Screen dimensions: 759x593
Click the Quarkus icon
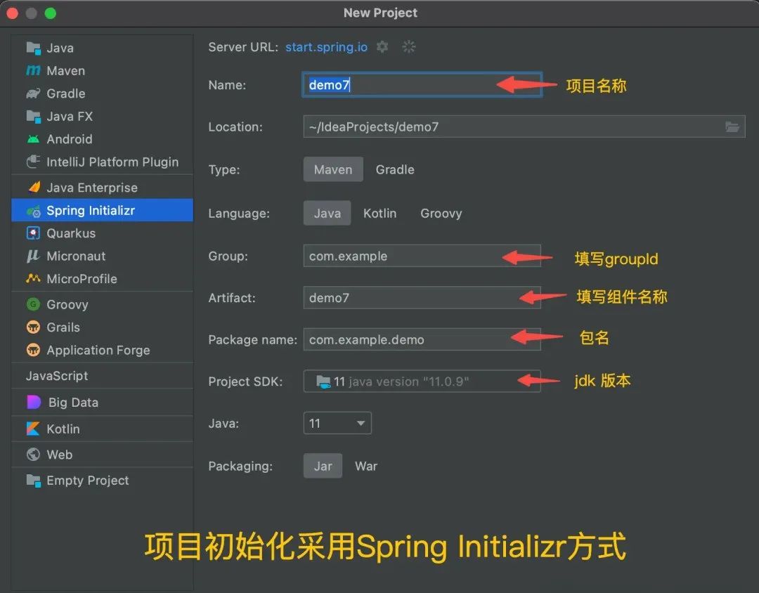click(x=34, y=233)
